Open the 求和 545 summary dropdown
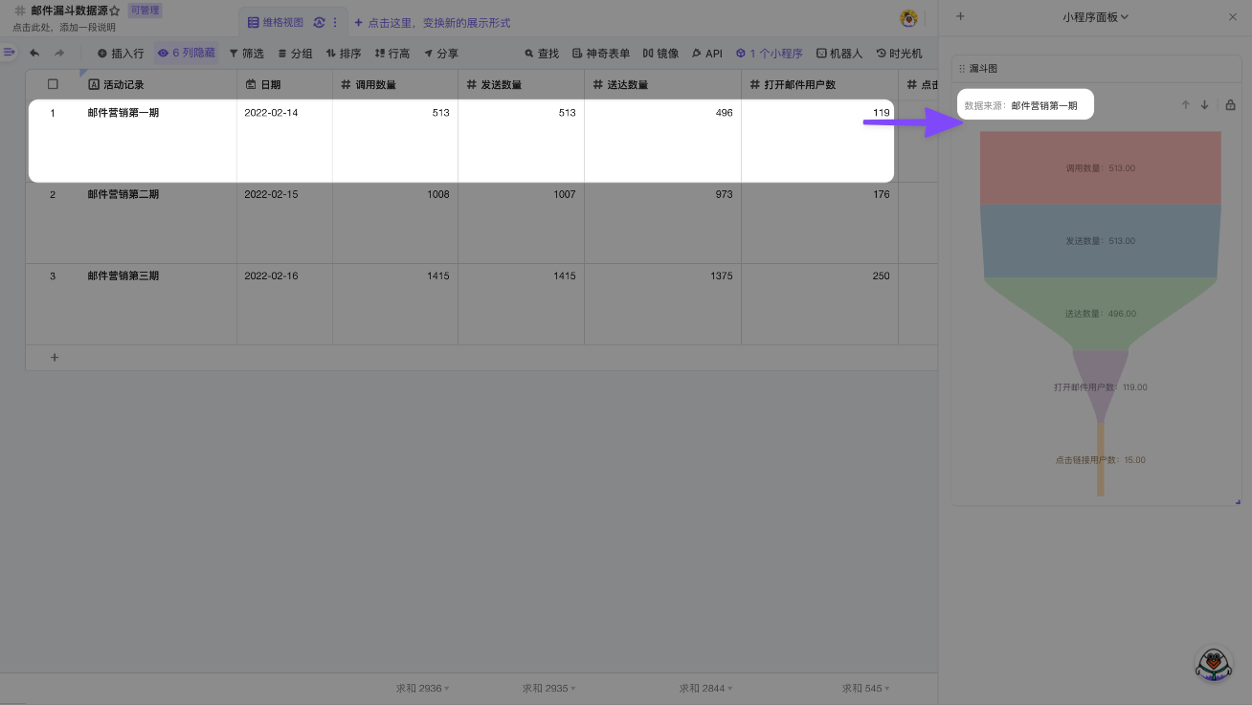1252x705 pixels. 865,688
